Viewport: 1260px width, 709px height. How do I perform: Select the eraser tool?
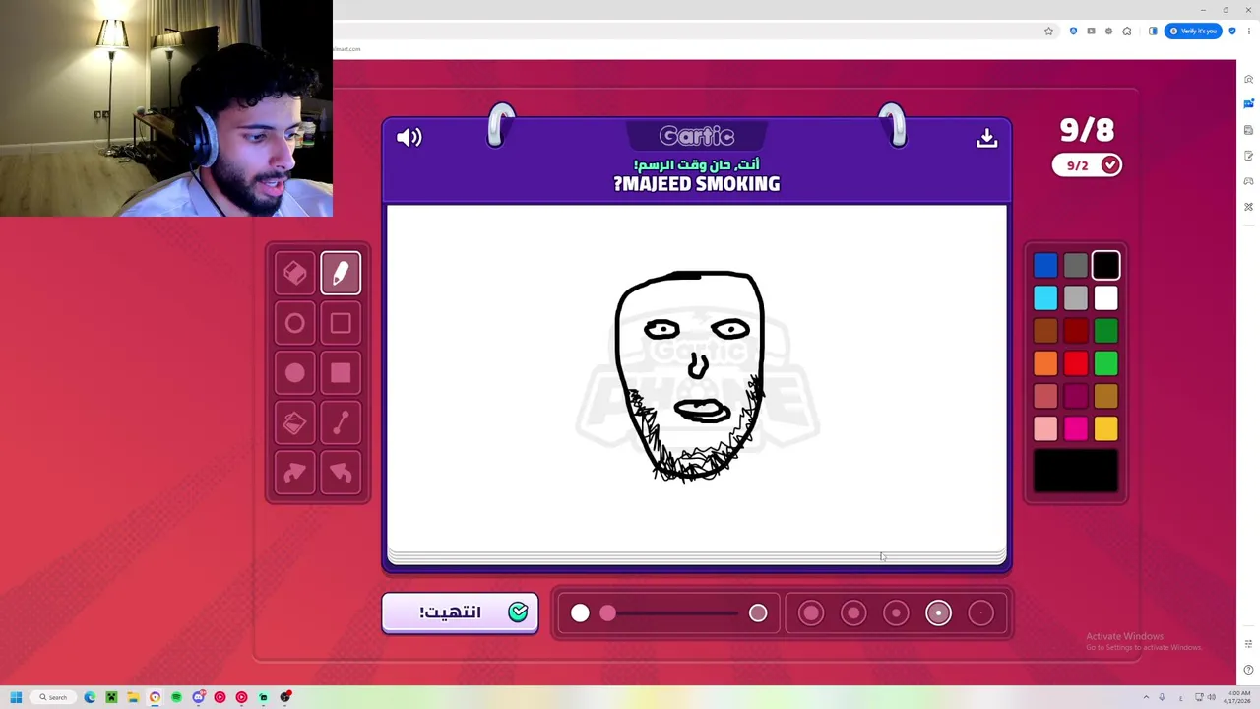coord(295,274)
